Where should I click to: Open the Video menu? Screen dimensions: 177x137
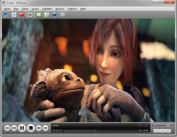(25, 9)
